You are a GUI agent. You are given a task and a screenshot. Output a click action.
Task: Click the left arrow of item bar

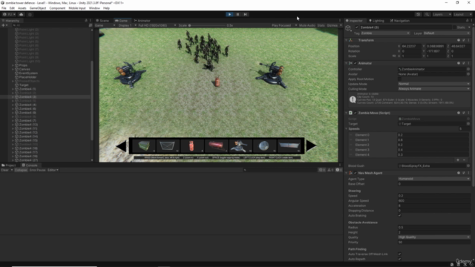122,146
